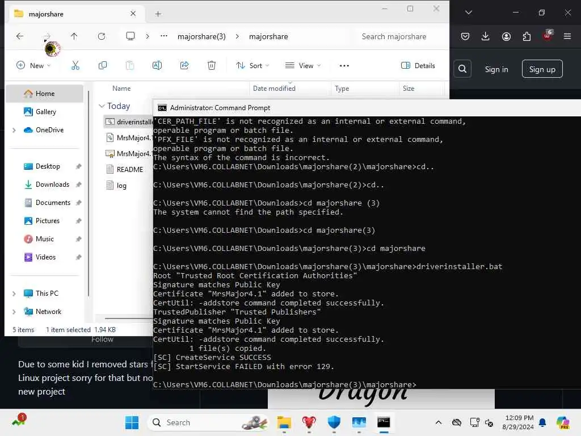The height and width of the screenshot is (436, 581).
Task: Toggle the Details pane
Action: [418, 66]
